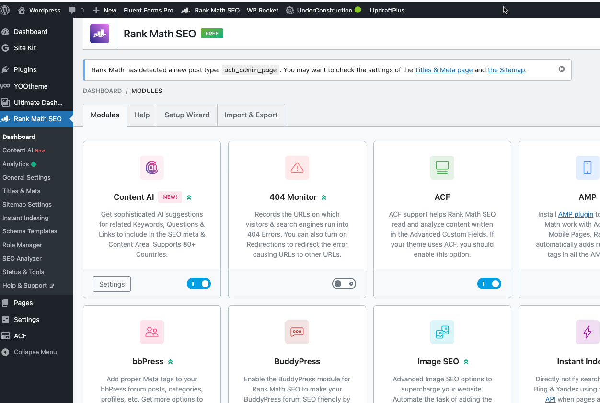Click green chevrons beside 404 Monitor
The image size is (600, 403).
pos(323,197)
